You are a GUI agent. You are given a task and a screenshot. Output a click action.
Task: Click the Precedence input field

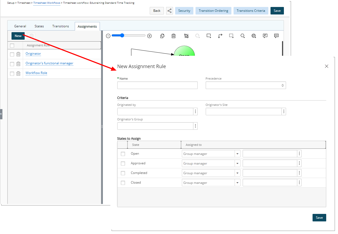click(x=246, y=85)
